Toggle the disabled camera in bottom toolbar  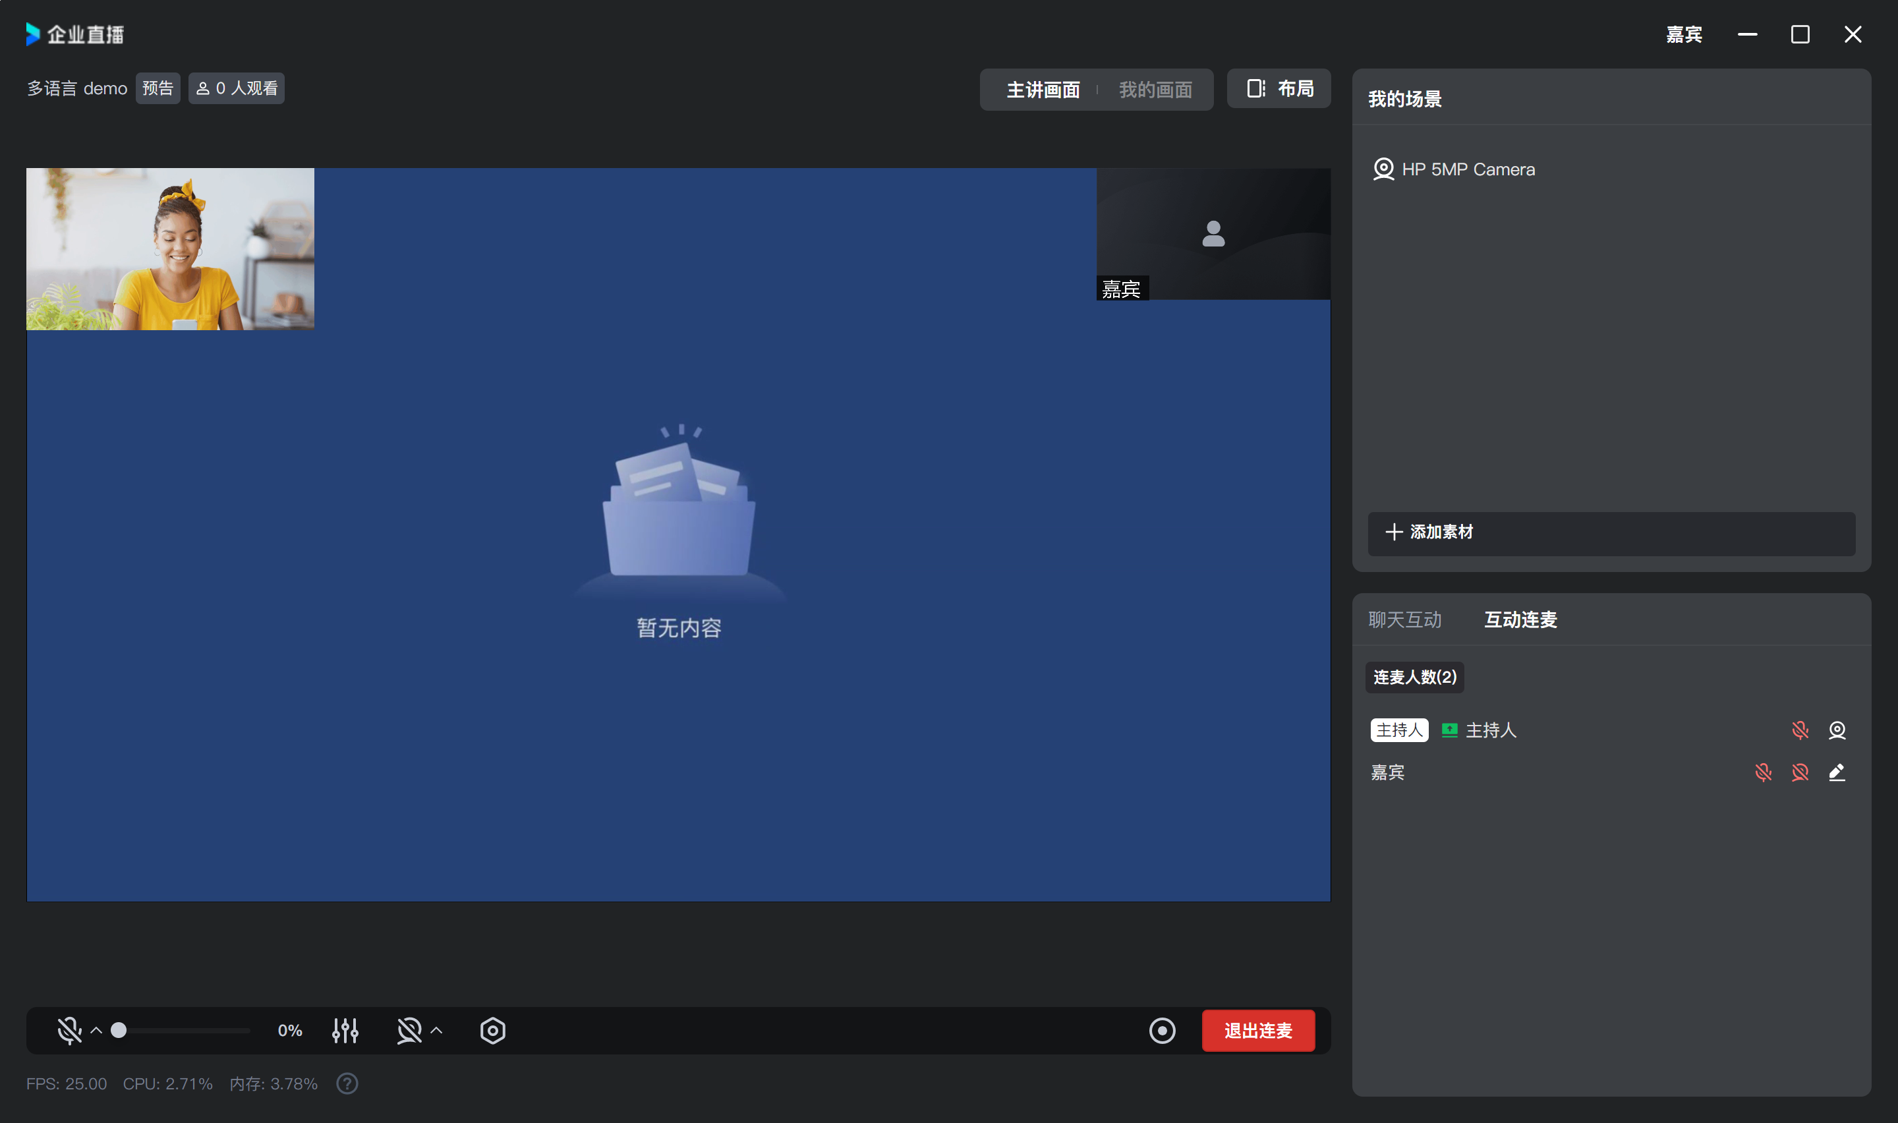(x=409, y=1030)
